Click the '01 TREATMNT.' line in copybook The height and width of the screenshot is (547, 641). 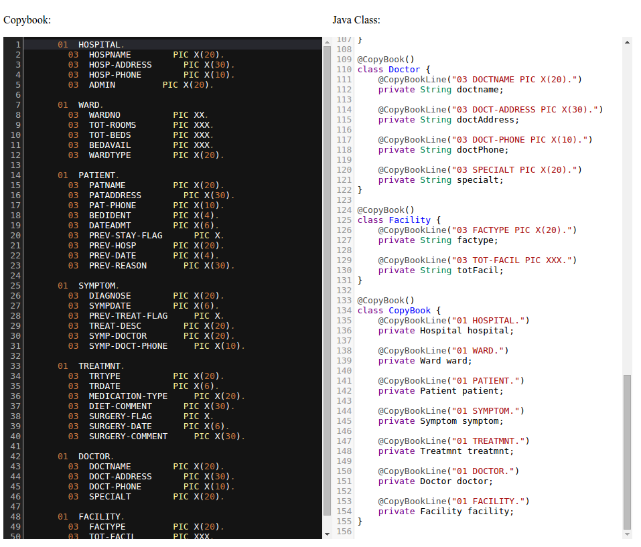click(90, 366)
